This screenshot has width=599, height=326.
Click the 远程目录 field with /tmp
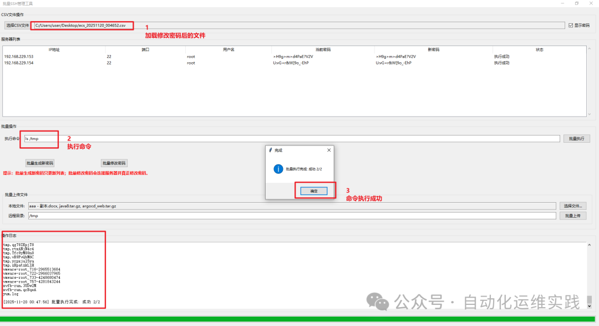tap(292, 216)
